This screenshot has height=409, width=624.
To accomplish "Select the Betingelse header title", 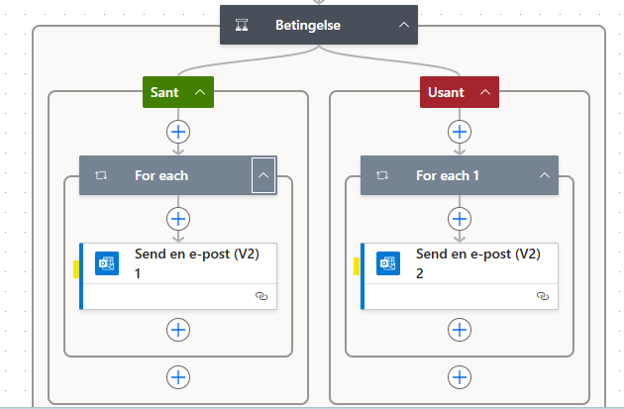I will point(308,25).
